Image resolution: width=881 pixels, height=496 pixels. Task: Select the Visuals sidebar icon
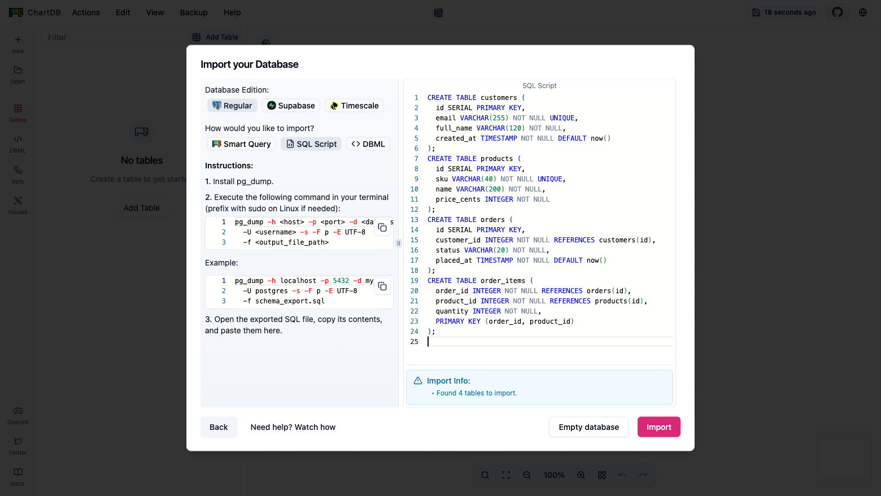pyautogui.click(x=18, y=205)
